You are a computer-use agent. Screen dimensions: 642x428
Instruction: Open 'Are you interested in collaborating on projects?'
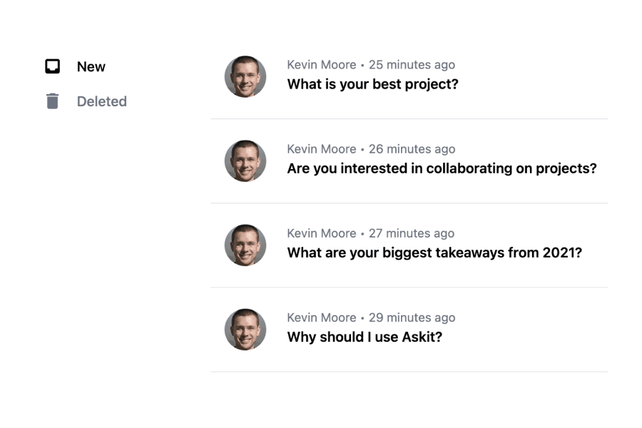click(442, 168)
